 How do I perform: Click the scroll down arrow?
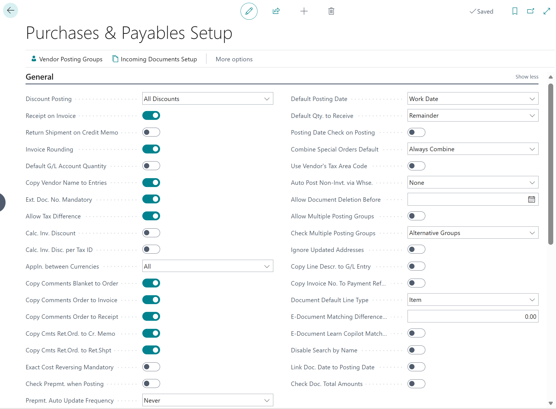(551, 403)
